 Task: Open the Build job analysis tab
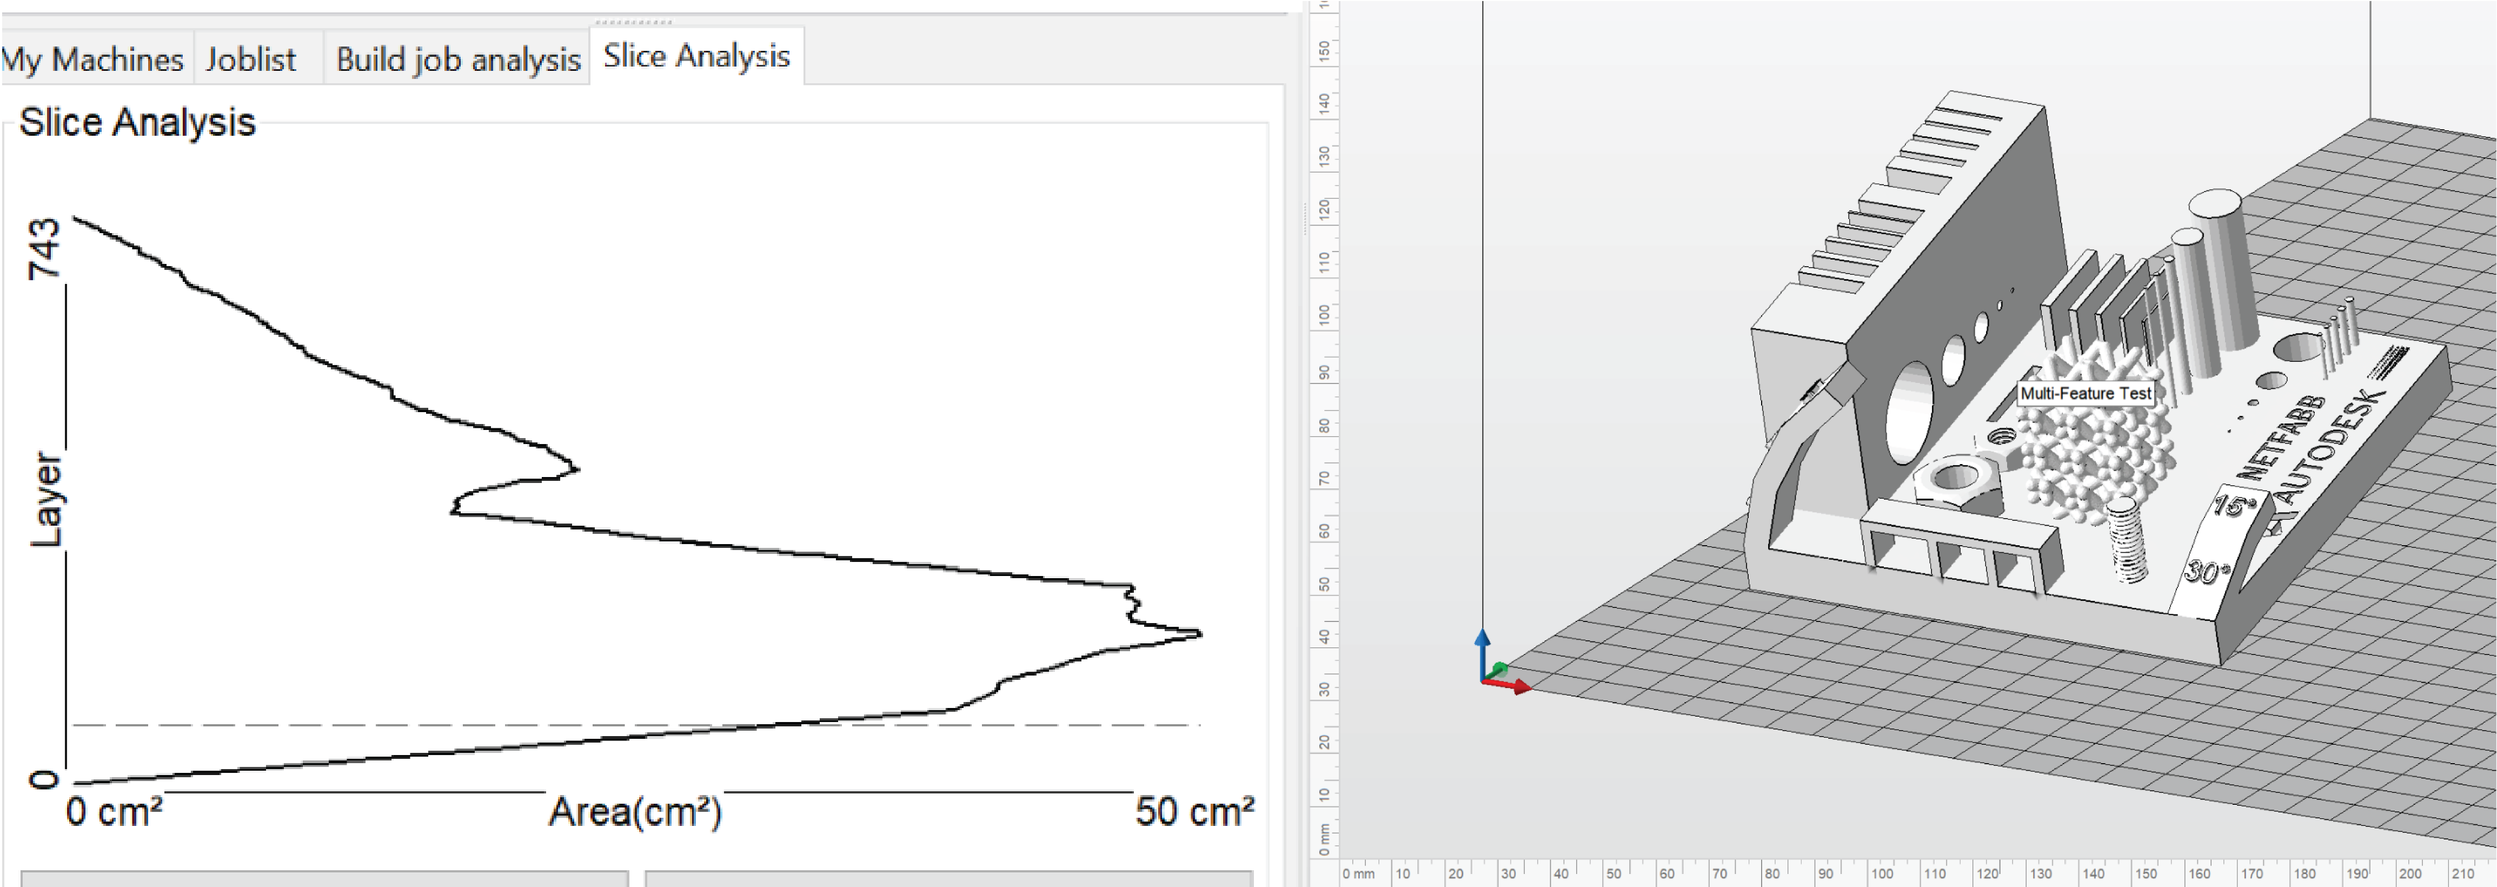click(457, 59)
